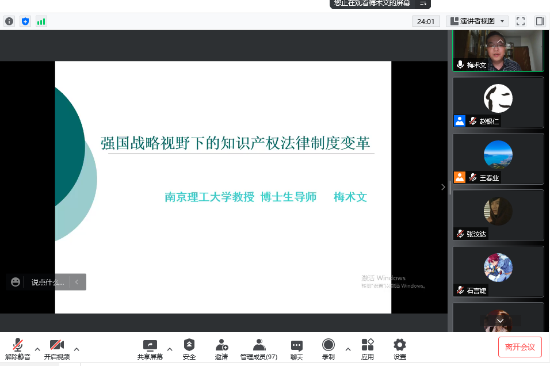Image resolution: width=550 pixels, height=366 pixels.
Task: Expand options arrow beside 共享屏幕
Action: (x=170, y=349)
